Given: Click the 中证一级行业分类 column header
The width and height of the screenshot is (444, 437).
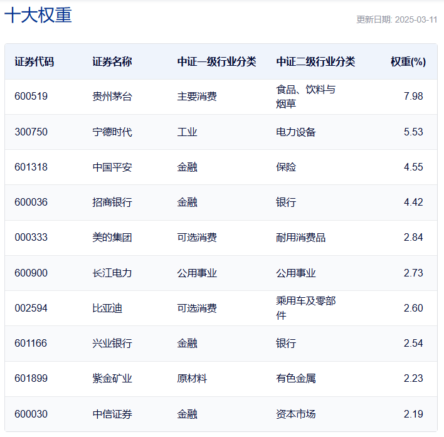Looking at the screenshot, I should click(x=216, y=61).
